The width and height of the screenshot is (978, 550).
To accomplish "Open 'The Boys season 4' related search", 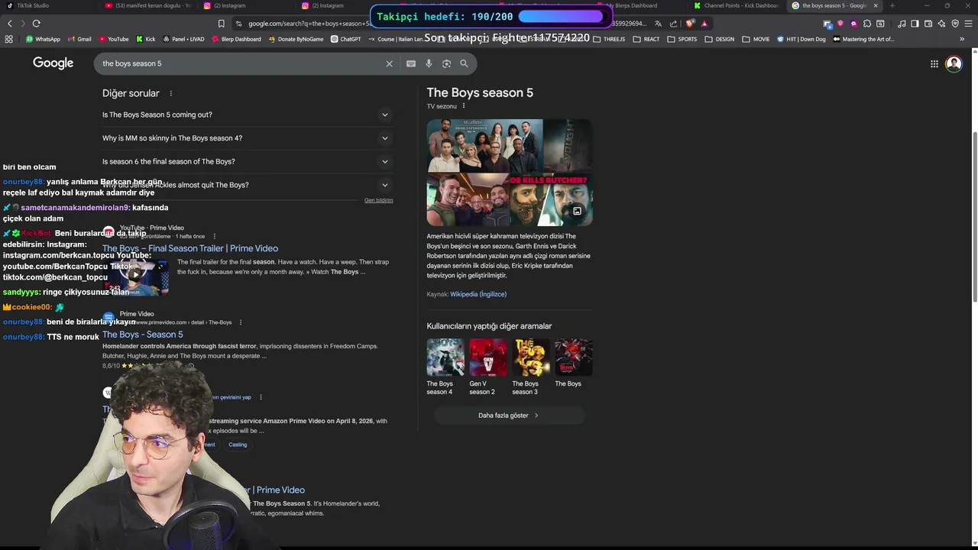I will pyautogui.click(x=445, y=367).
